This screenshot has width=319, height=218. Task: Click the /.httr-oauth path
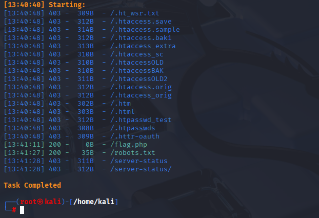tap(135, 136)
